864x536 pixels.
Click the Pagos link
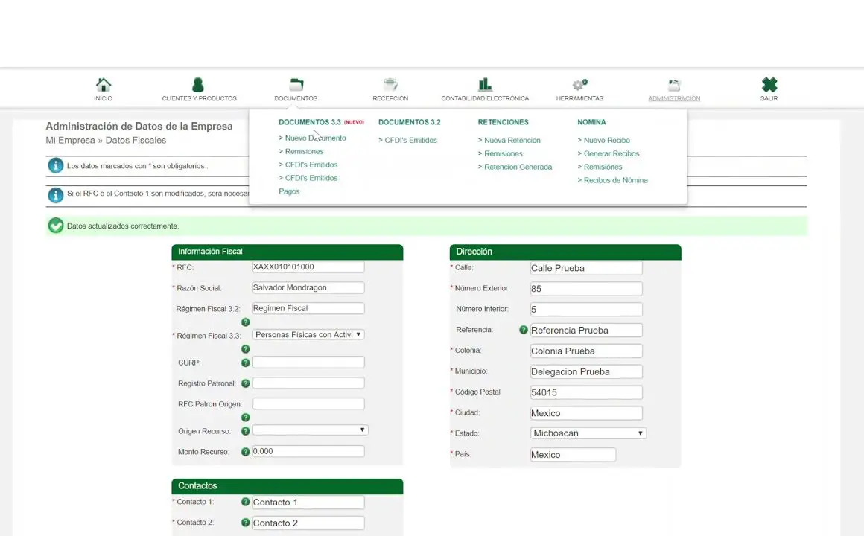point(289,191)
